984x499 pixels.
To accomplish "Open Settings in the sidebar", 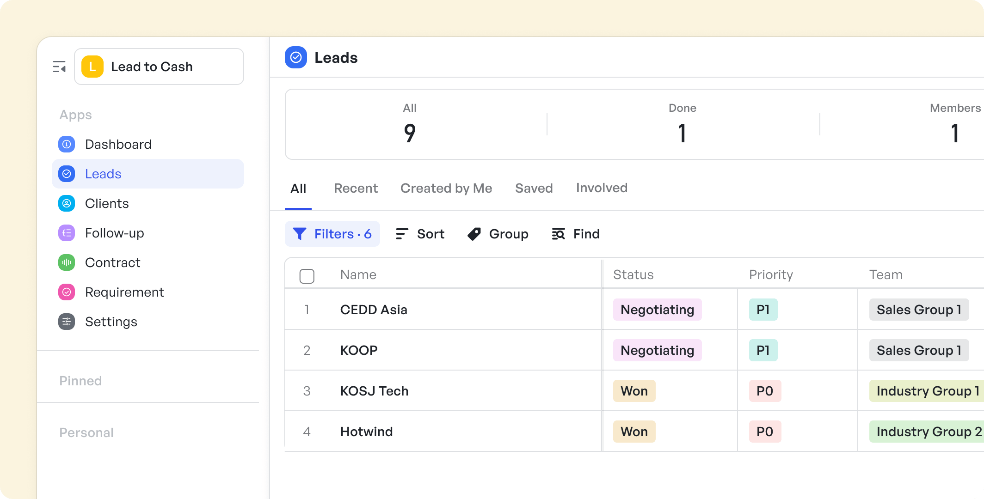I will tap(148, 322).
